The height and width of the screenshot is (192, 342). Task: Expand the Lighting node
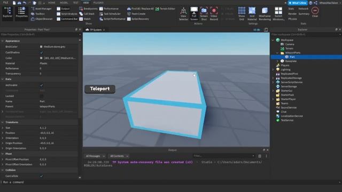tap(273, 70)
